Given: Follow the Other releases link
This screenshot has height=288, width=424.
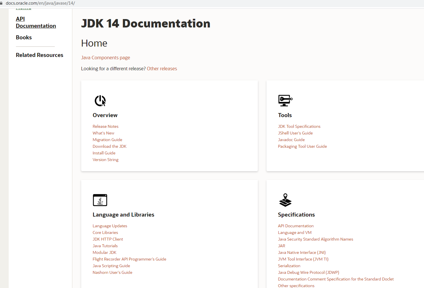Looking at the screenshot, I should [x=162, y=69].
